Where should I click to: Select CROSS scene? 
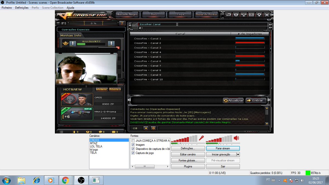[x=109, y=140]
